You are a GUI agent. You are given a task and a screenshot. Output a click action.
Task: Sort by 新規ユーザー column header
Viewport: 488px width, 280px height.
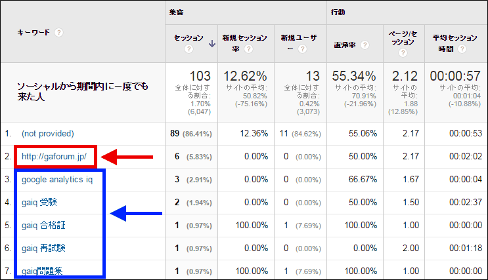pos(298,38)
